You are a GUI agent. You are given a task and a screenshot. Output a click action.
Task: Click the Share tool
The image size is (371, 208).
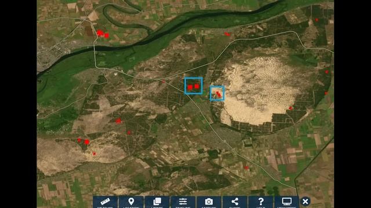[235, 202]
